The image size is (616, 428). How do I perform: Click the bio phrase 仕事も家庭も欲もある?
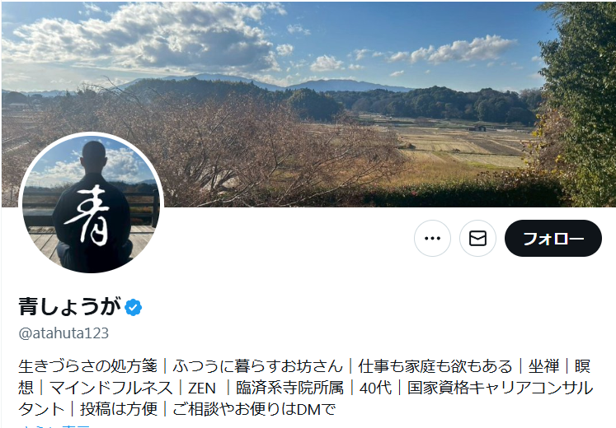pyautogui.click(x=435, y=366)
